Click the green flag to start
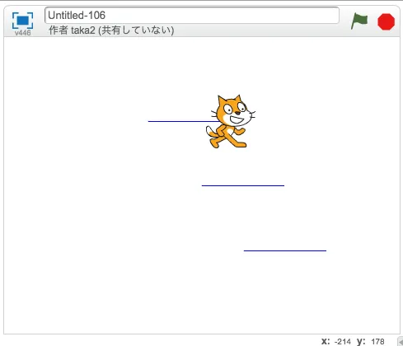The width and height of the screenshot is (403, 346). (359, 21)
